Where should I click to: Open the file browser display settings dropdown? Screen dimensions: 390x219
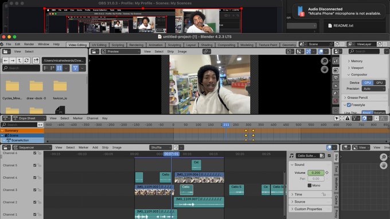click(66, 68)
